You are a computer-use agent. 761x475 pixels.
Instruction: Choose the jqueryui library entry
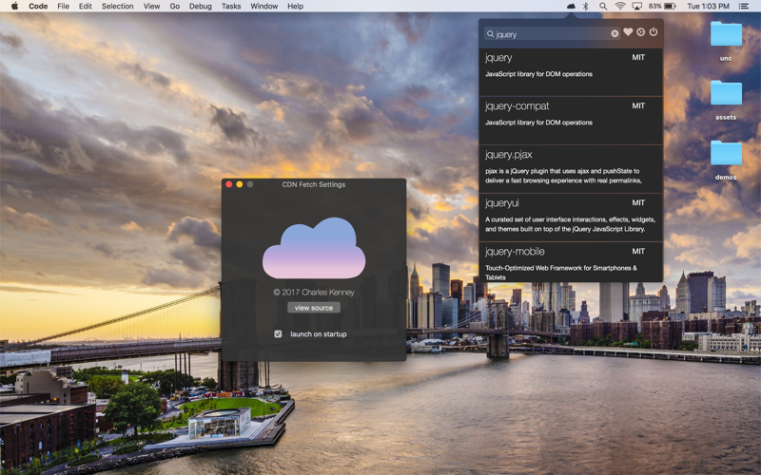[569, 217]
